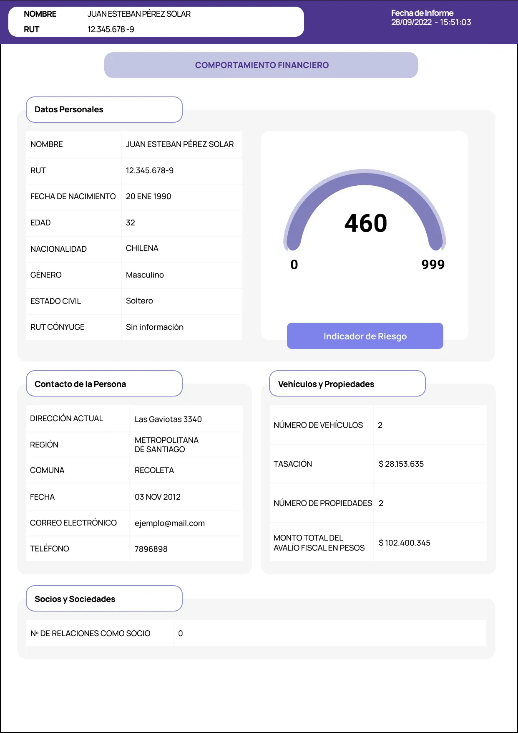Click the name in the header card
This screenshot has height=733, width=518.
pyautogui.click(x=139, y=14)
